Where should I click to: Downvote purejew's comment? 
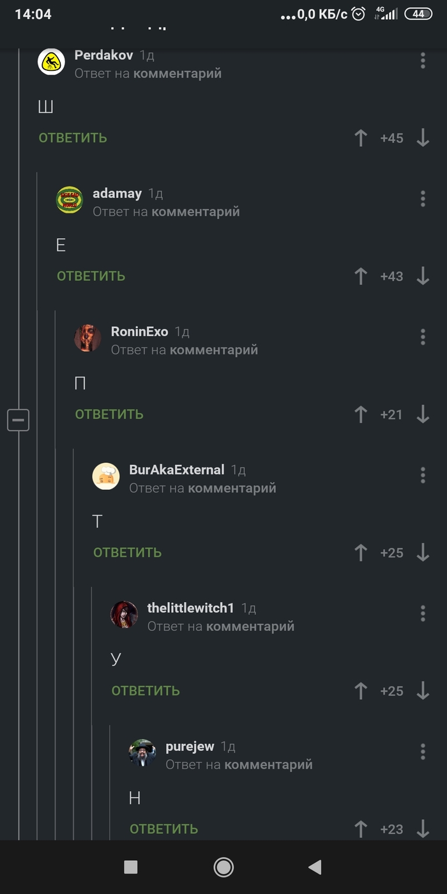point(423,829)
